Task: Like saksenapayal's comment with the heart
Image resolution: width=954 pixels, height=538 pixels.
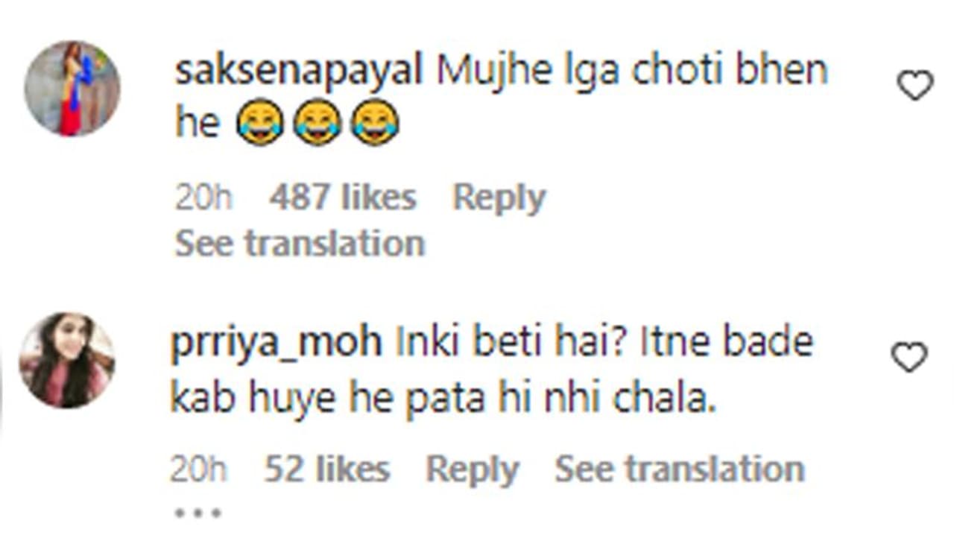Action: (914, 86)
